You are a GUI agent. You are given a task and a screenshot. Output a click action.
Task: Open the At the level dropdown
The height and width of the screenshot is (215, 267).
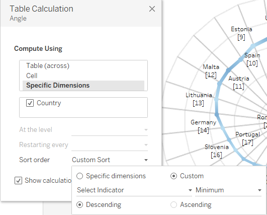(110, 130)
